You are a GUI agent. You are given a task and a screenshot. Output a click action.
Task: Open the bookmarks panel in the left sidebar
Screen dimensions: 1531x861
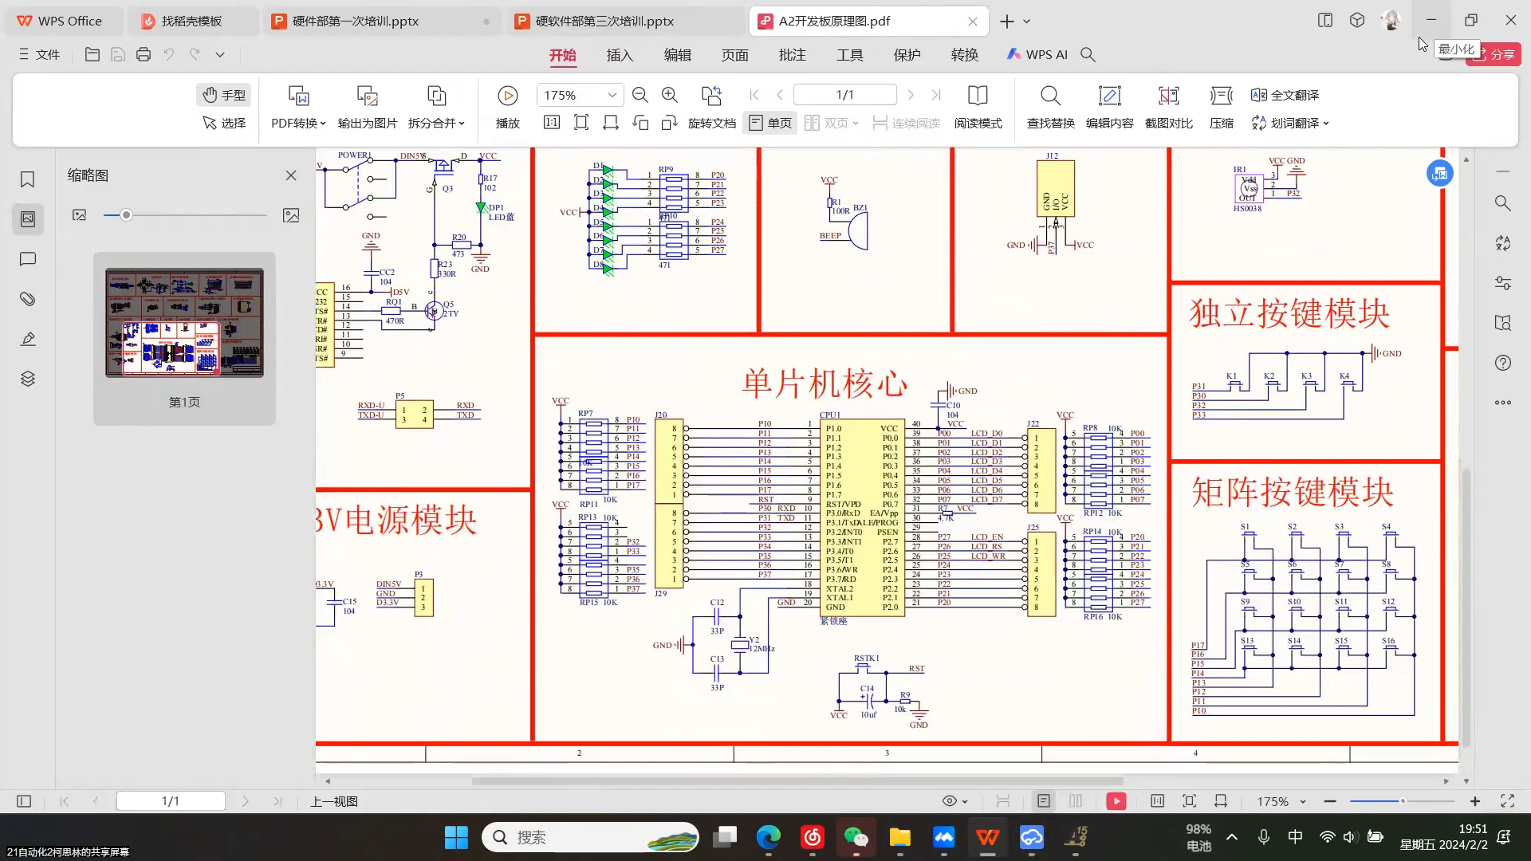click(x=27, y=179)
